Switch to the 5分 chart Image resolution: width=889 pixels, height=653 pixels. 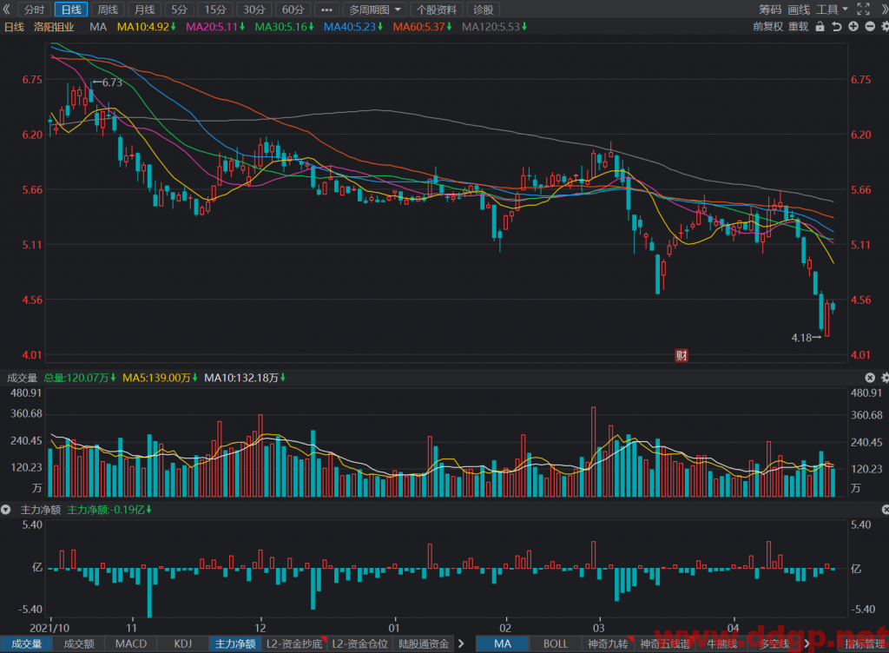click(x=179, y=10)
